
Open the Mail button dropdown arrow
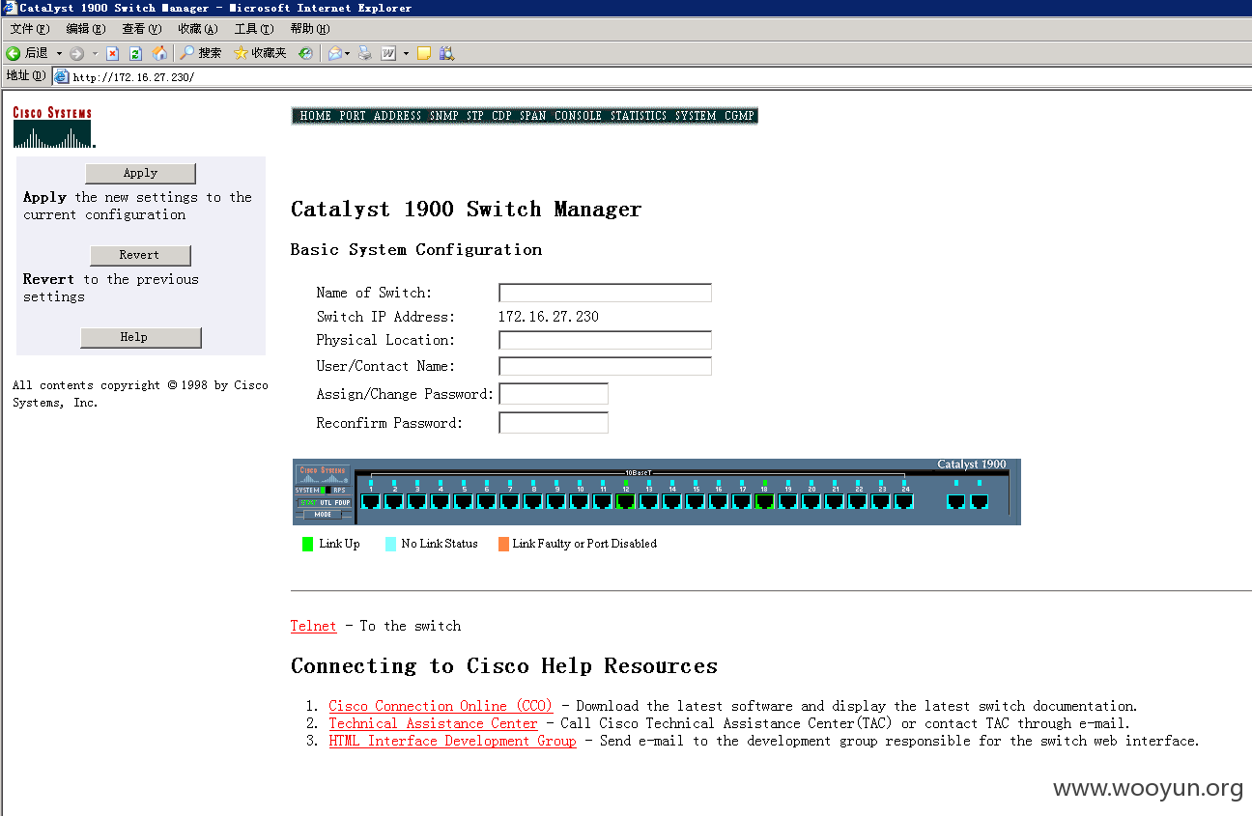pyautogui.click(x=347, y=53)
